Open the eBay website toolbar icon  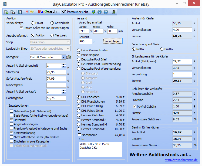30,12
